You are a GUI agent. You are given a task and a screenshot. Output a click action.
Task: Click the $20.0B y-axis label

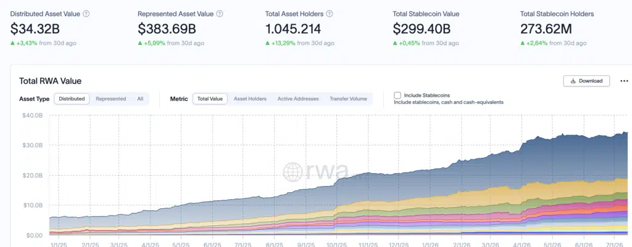[x=32, y=176]
